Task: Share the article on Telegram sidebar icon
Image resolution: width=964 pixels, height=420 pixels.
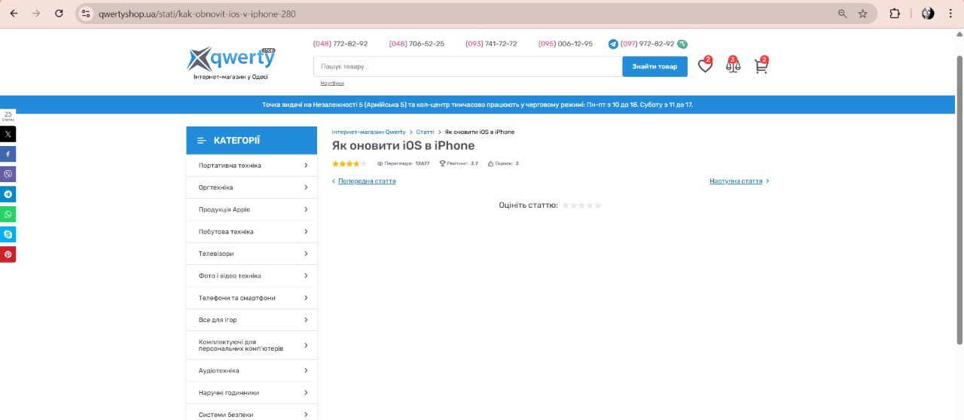Action: (8, 194)
